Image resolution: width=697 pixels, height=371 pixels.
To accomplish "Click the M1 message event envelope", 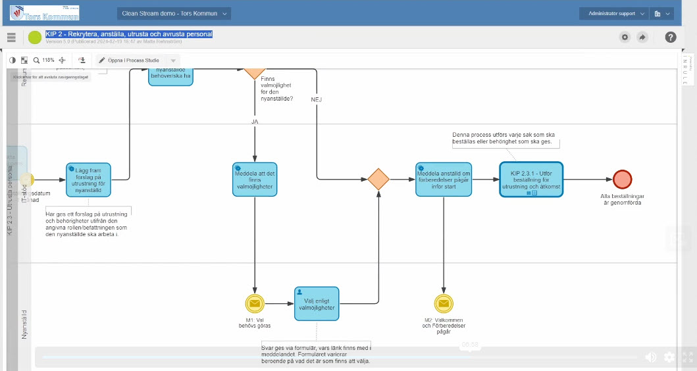I will 254,304.
